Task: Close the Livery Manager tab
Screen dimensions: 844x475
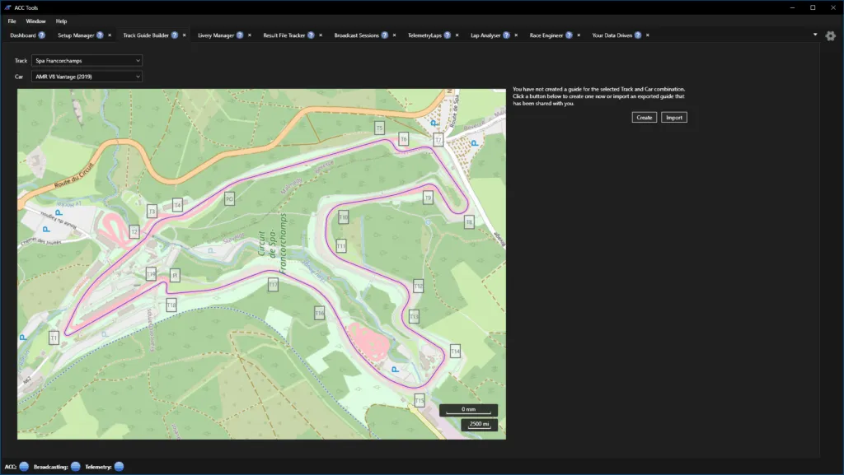Action: (249, 35)
